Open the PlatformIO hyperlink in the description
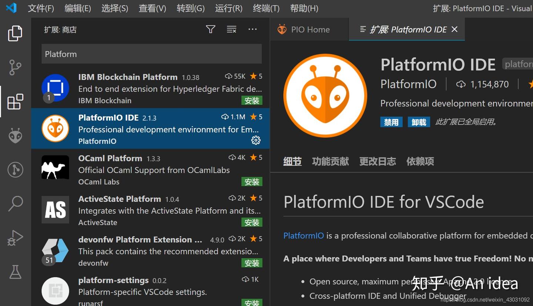This screenshot has height=306, width=533. click(304, 235)
